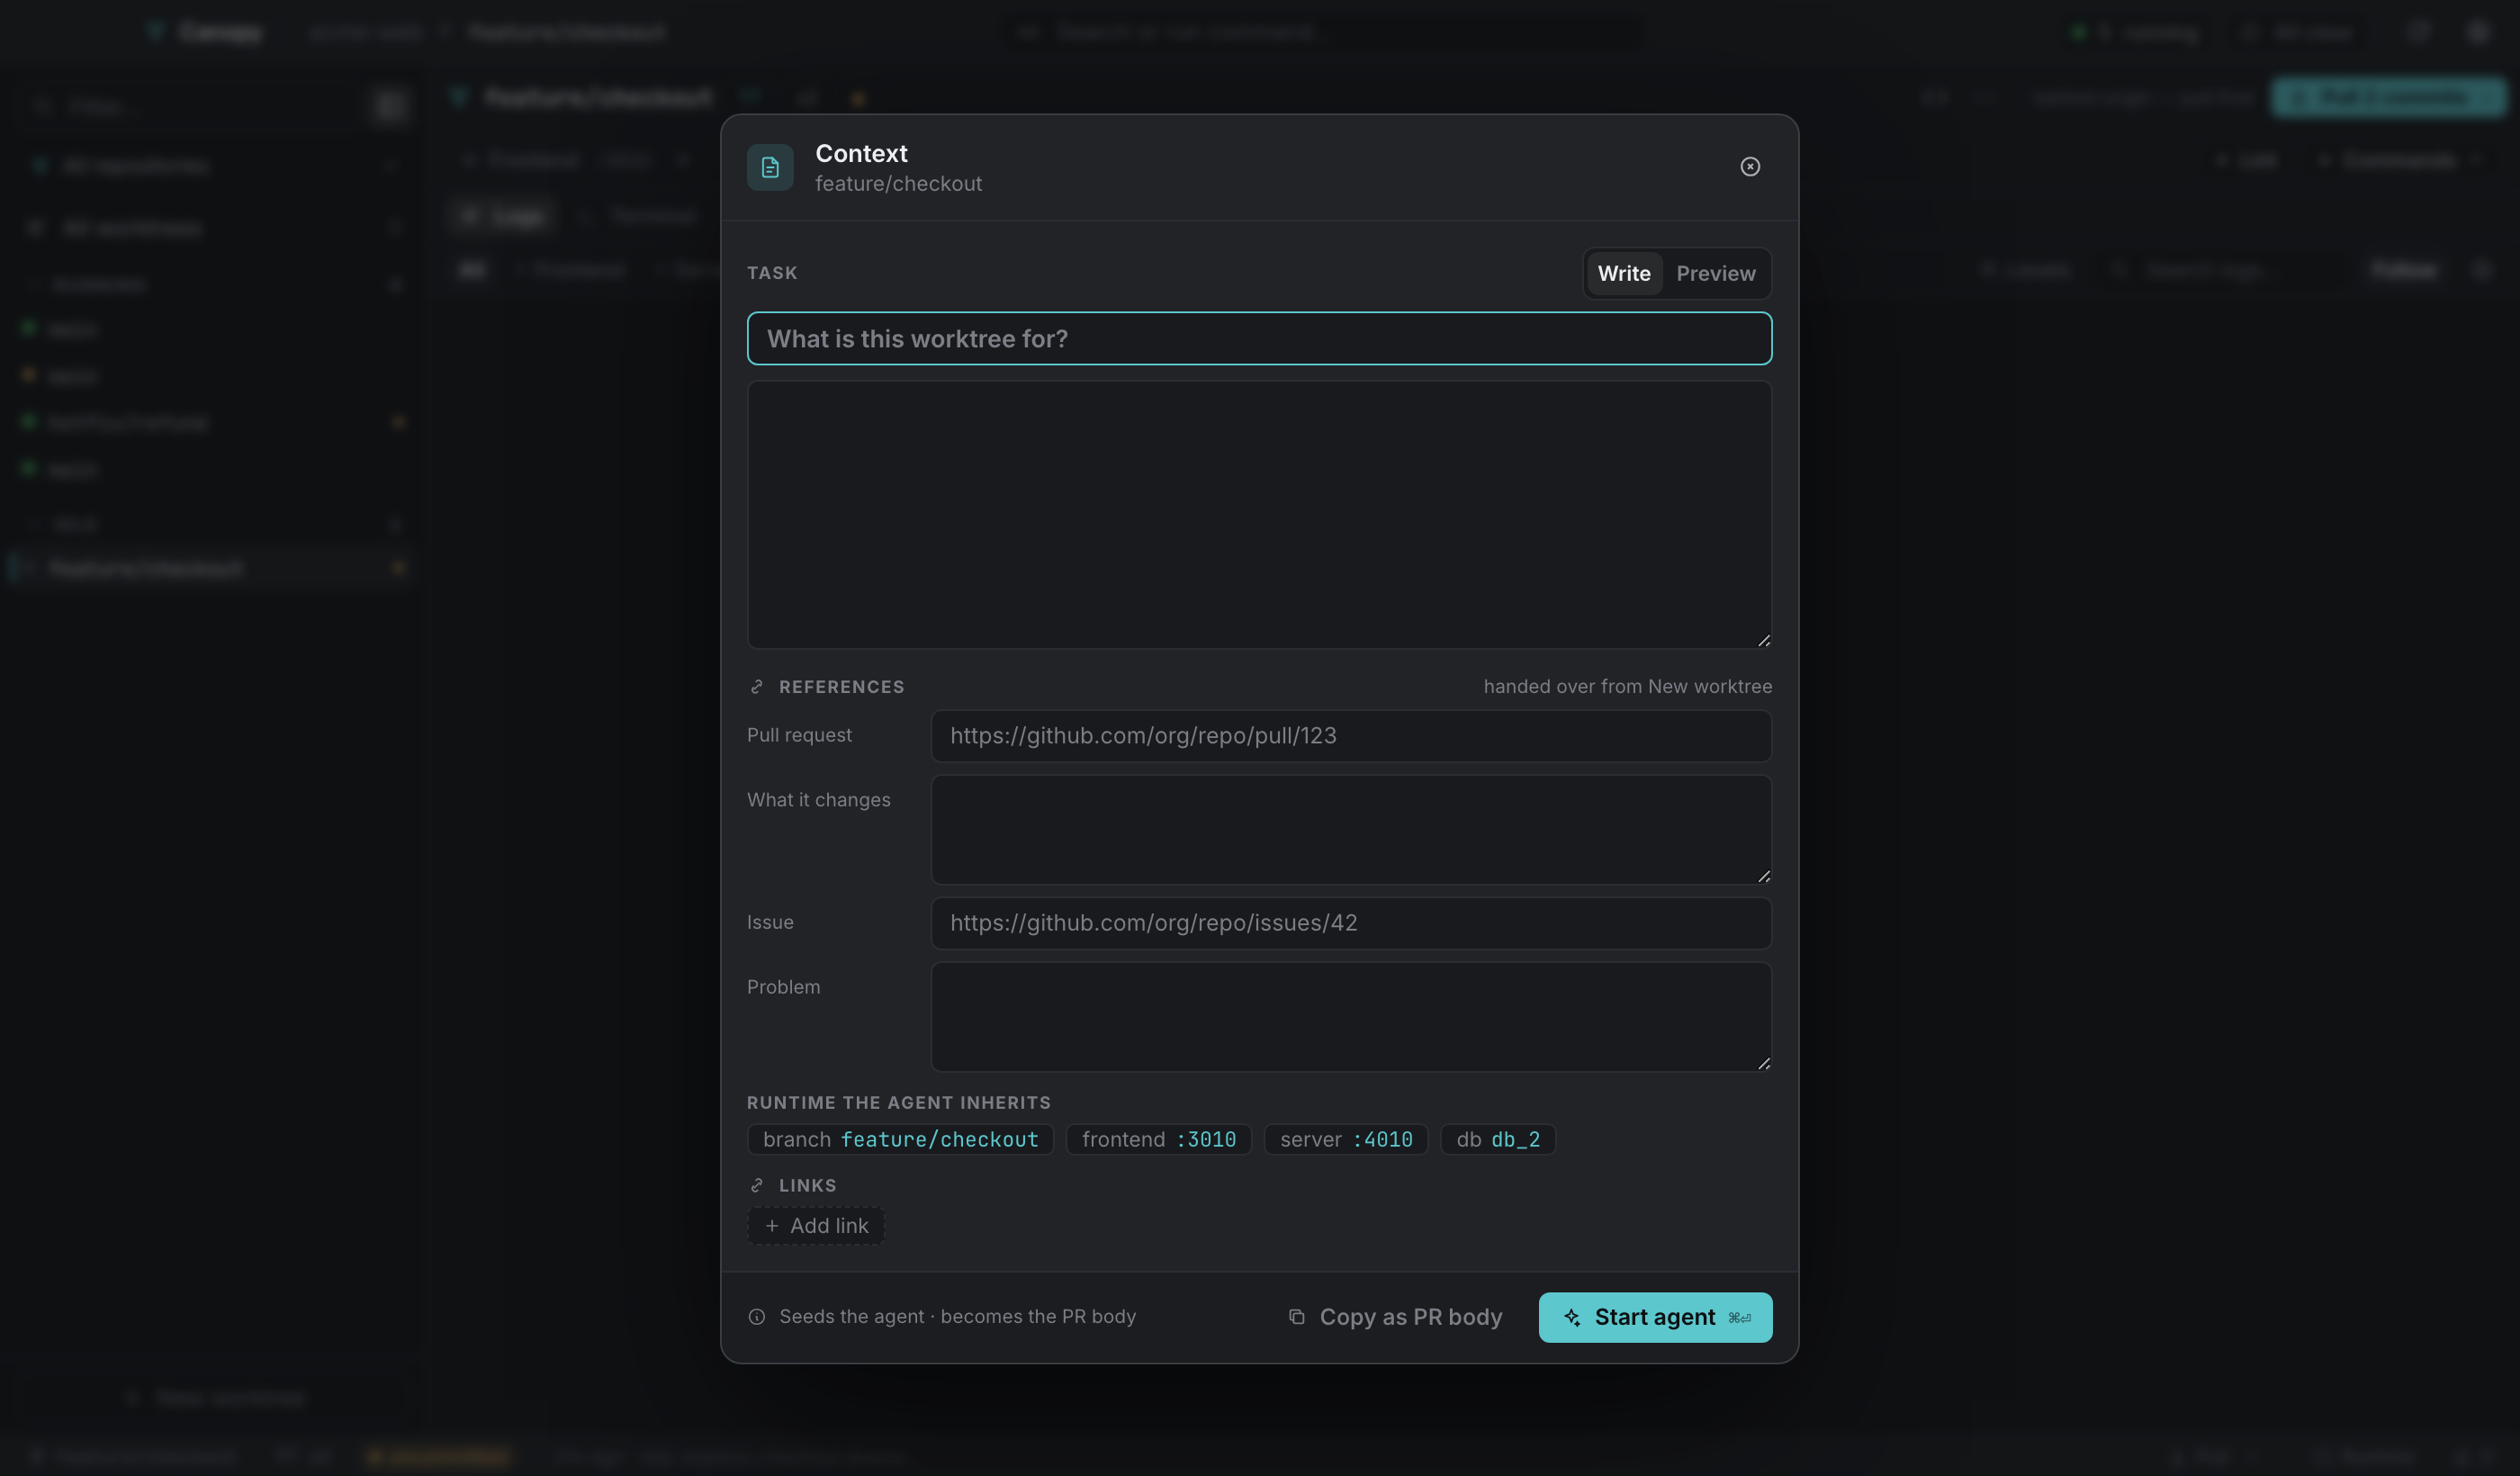Click the branch feature/checkout chip
Viewport: 2520px width, 1476px height.
tap(900, 1140)
